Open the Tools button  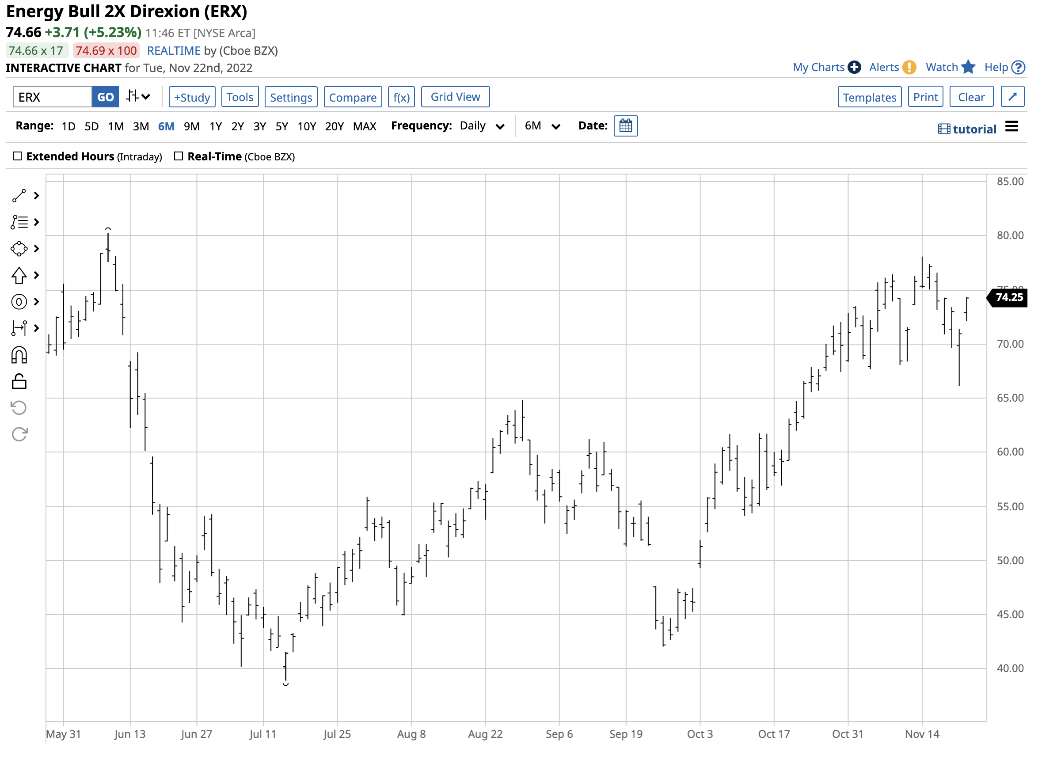tap(240, 97)
